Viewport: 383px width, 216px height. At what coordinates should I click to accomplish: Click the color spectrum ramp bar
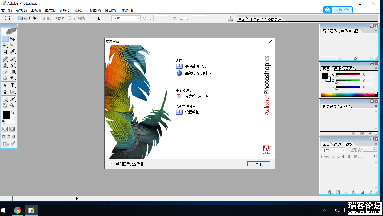[x=349, y=94]
